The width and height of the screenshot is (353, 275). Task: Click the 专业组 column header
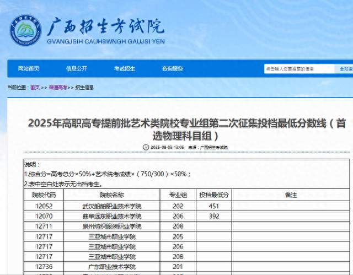[178, 195]
